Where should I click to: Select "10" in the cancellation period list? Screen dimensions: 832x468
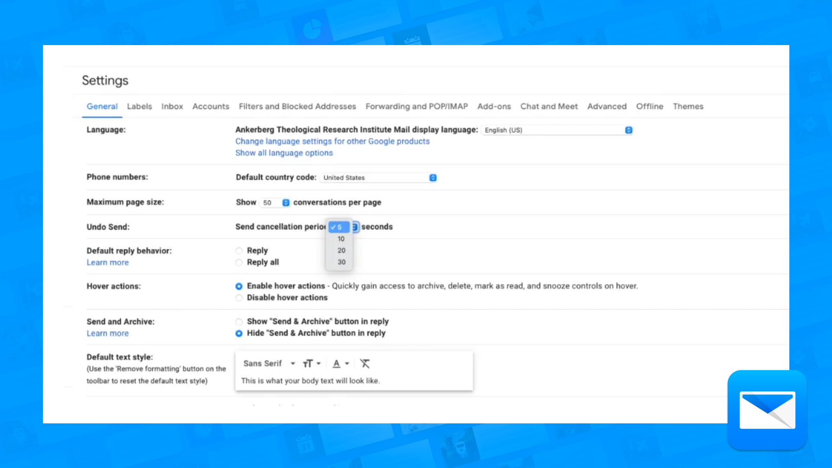tap(341, 238)
